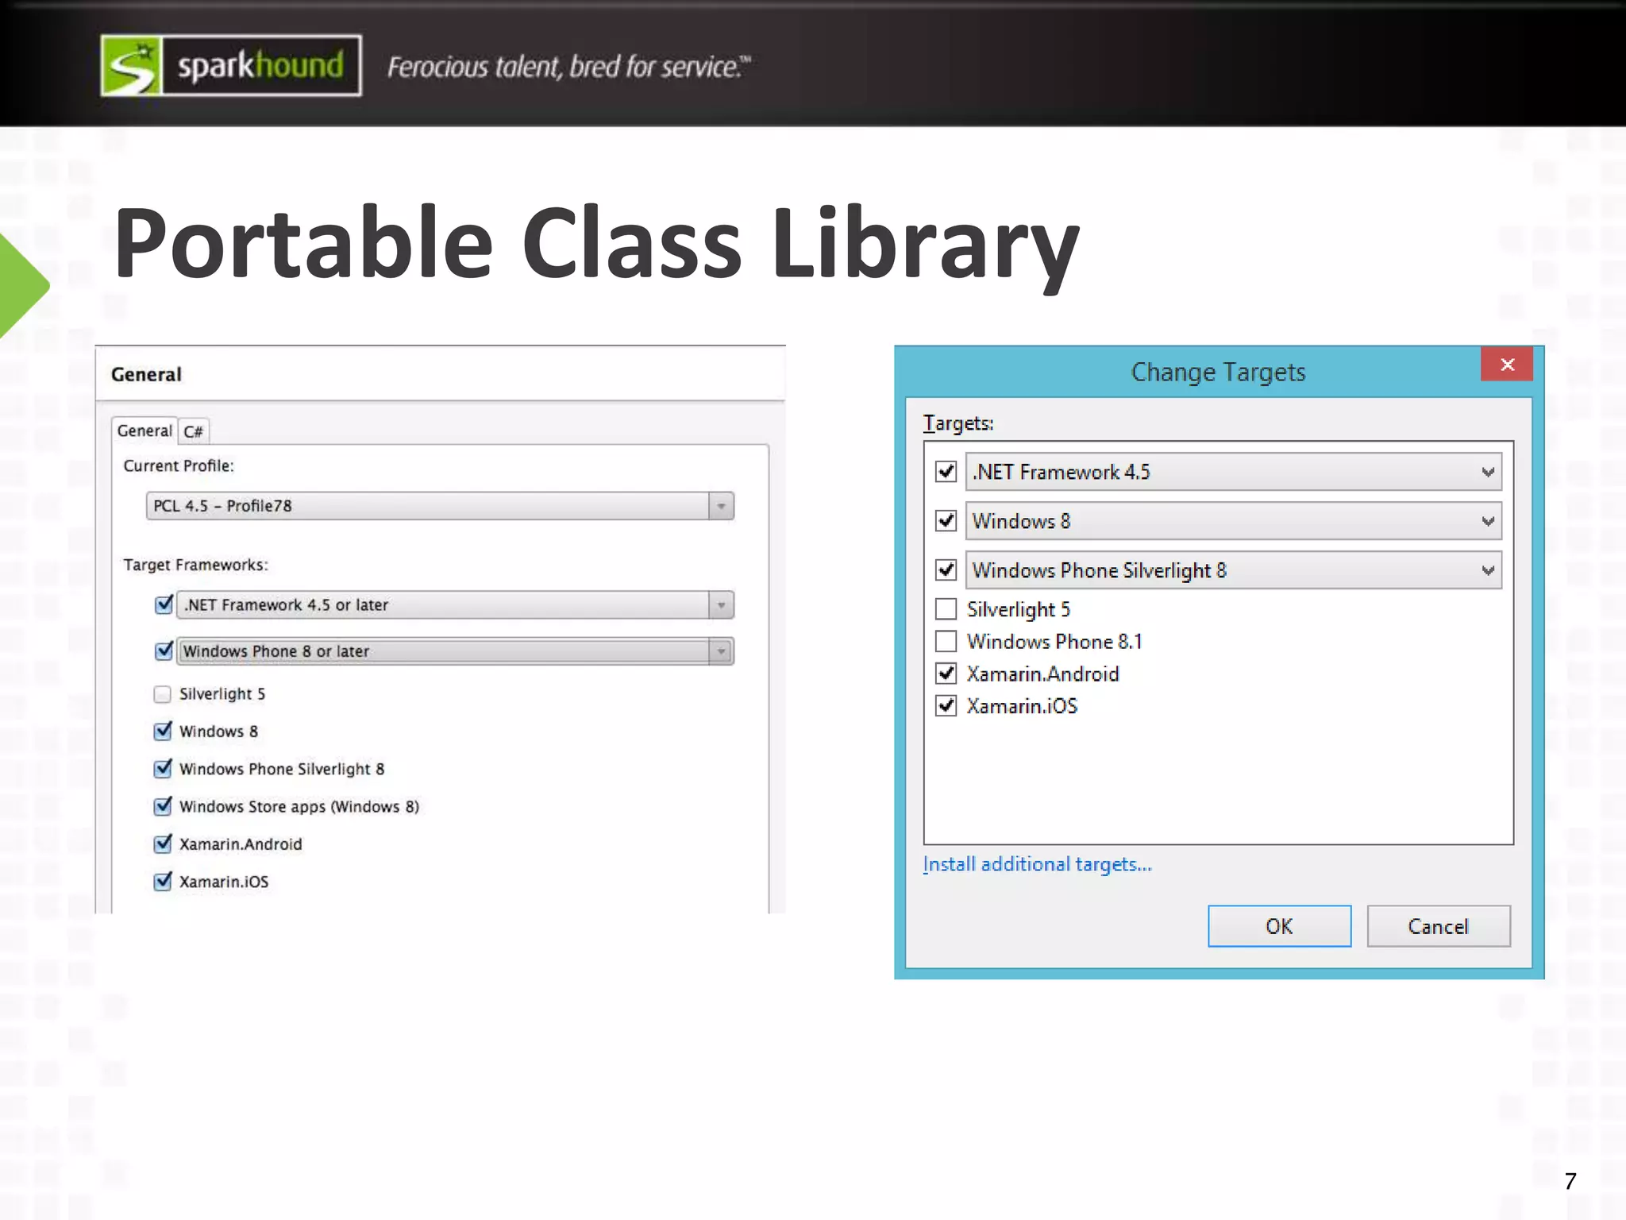Uncheck Windows Store apps (Windows 8)

point(162,806)
